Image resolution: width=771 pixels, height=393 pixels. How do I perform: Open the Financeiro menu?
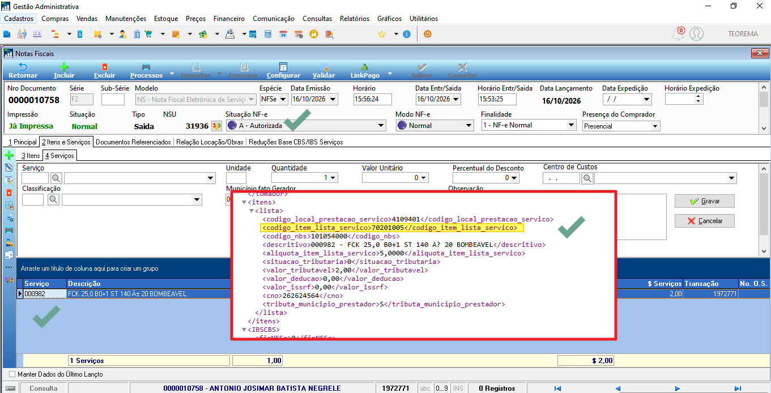tap(229, 19)
